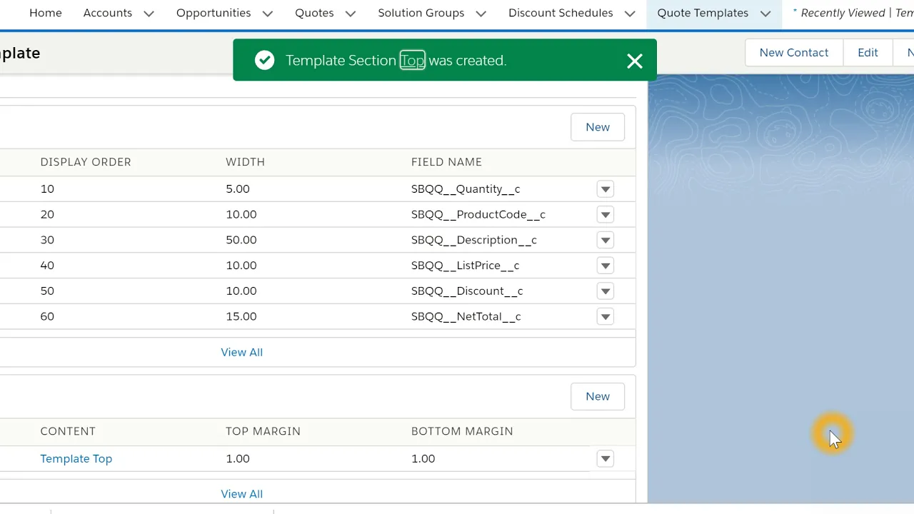The width and height of the screenshot is (914, 514).
Task: Open the Discount Schedules tab
Action: pos(561,13)
